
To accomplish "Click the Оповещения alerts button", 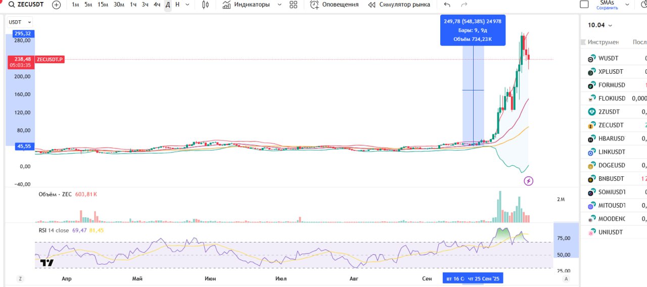I will (334, 5).
